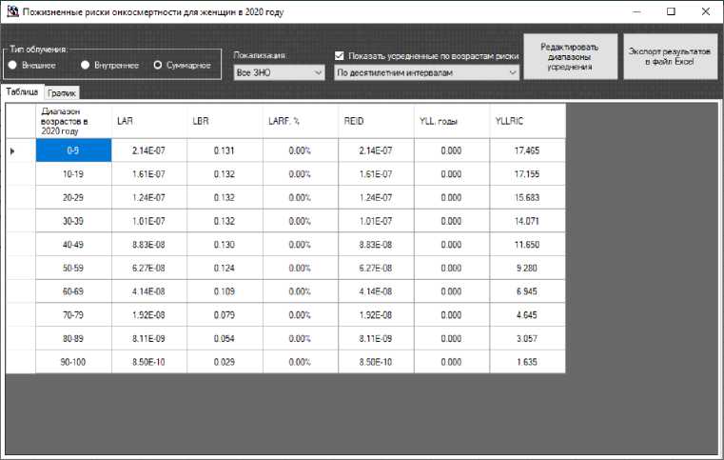Click LBR value 0.130 in row 40-49

[225, 245]
